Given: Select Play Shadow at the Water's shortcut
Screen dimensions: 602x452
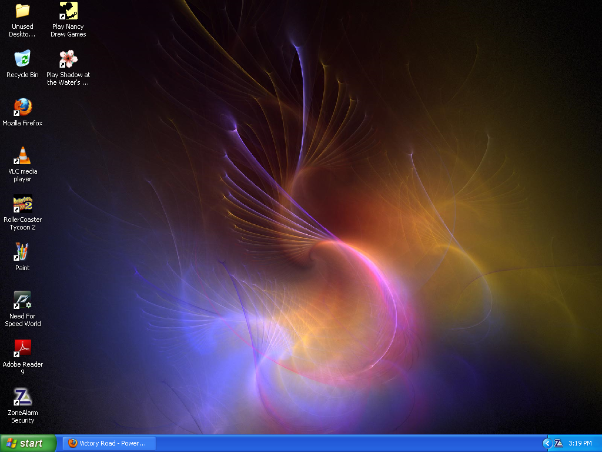Looking at the screenshot, I should (68, 59).
